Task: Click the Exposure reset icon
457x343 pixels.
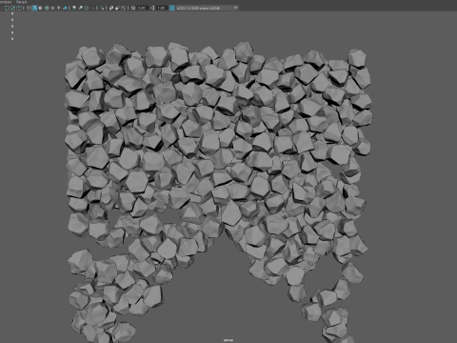Action: tap(133, 8)
